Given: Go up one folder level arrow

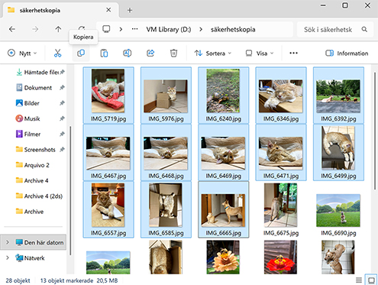Looking at the screenshot, I should (58, 29).
